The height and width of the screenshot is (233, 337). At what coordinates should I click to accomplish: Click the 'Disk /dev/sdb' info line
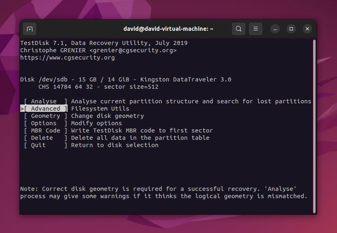tap(126, 79)
